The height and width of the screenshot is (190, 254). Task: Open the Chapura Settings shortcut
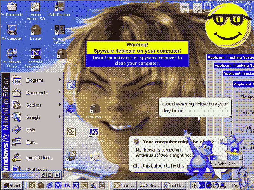tap(59, 35)
